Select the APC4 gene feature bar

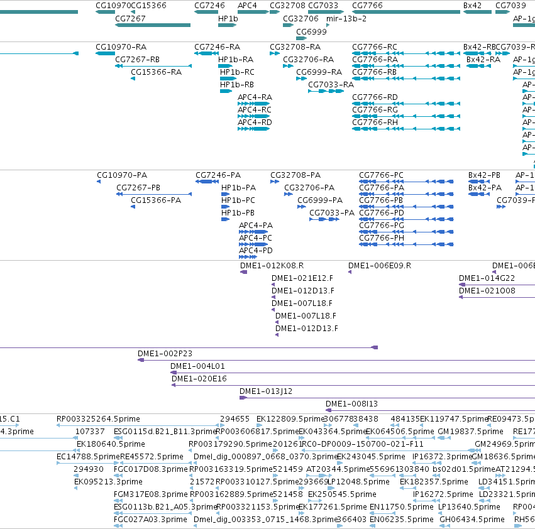click(253, 12)
